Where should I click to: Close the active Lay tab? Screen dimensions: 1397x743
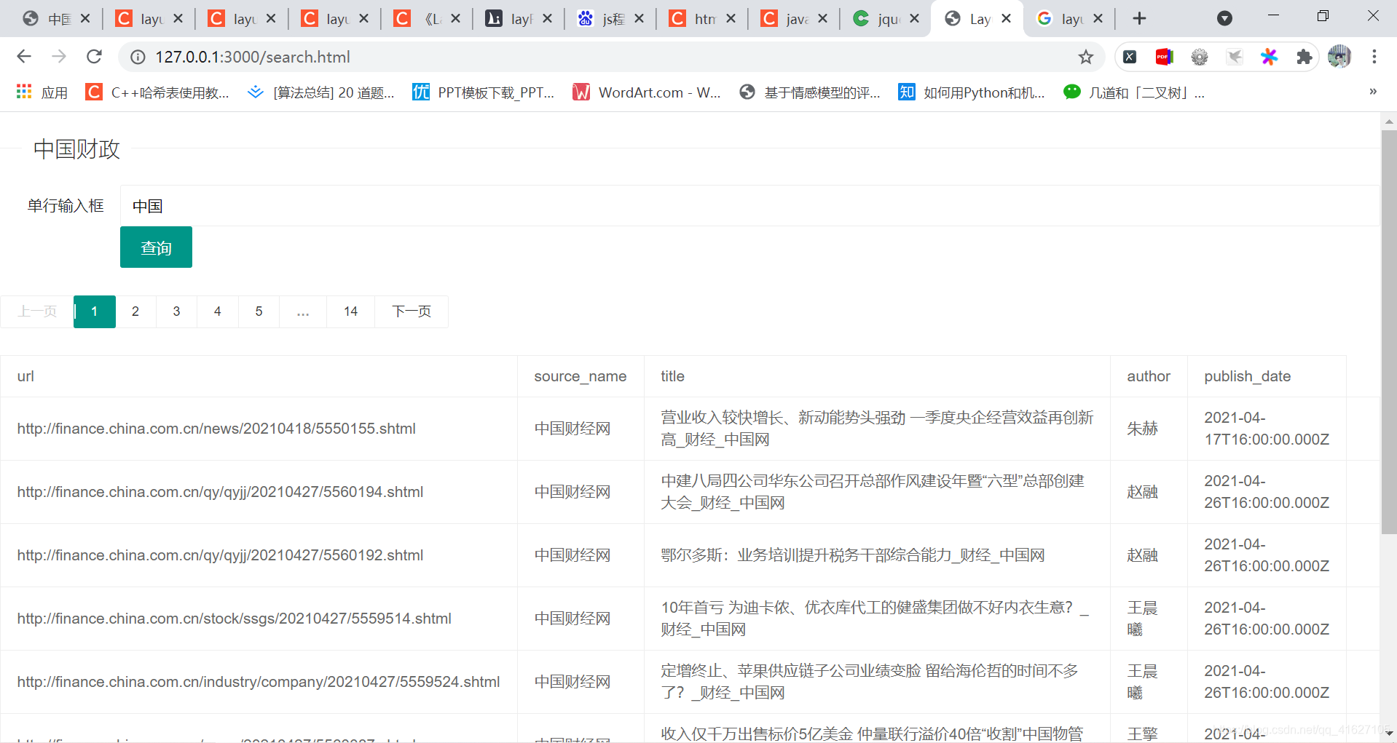tap(1007, 19)
